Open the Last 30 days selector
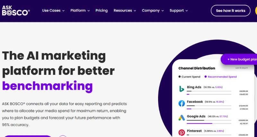The image size is (257, 137). [241, 68]
